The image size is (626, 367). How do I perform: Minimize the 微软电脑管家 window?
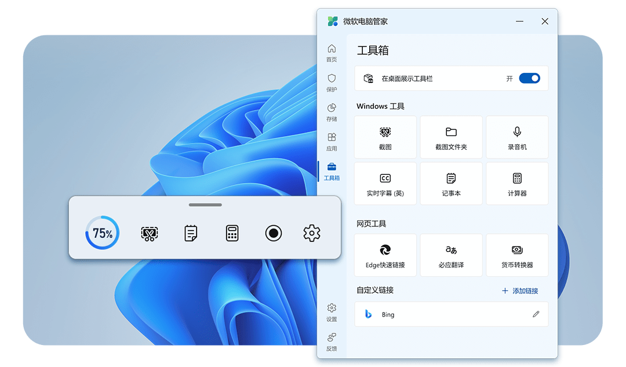click(519, 21)
